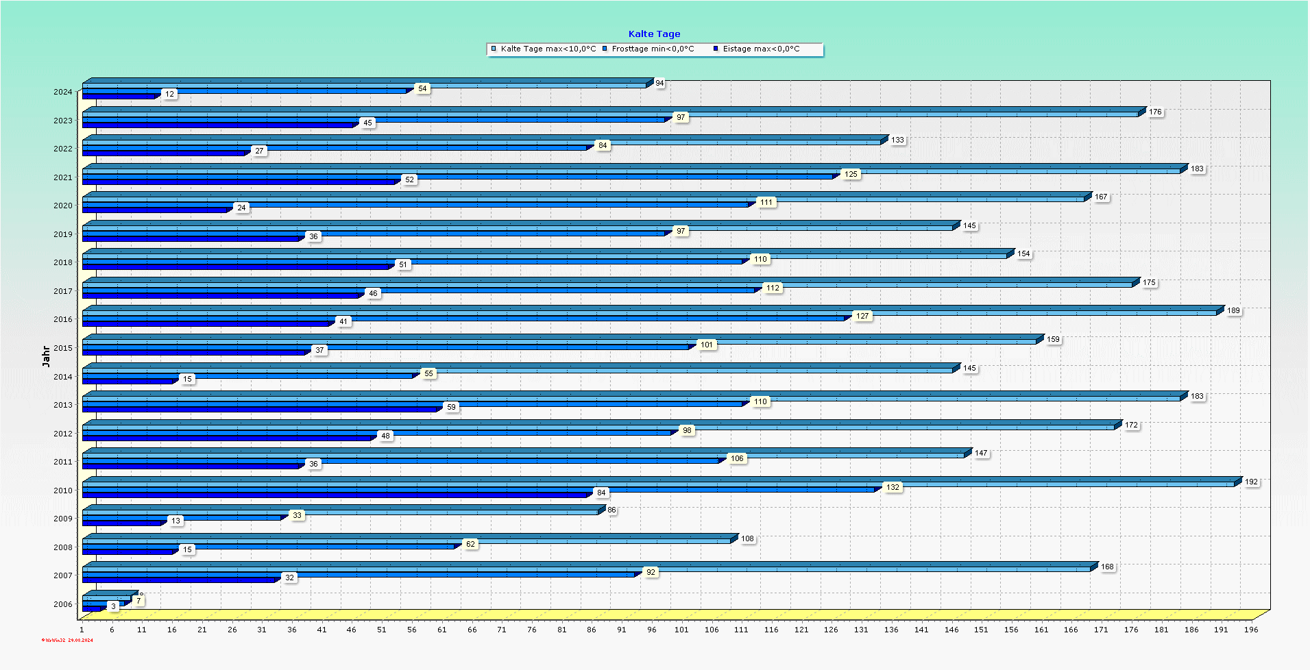Click the Frosttage legend swatch icon
This screenshot has height=670, width=1310.
click(x=606, y=49)
